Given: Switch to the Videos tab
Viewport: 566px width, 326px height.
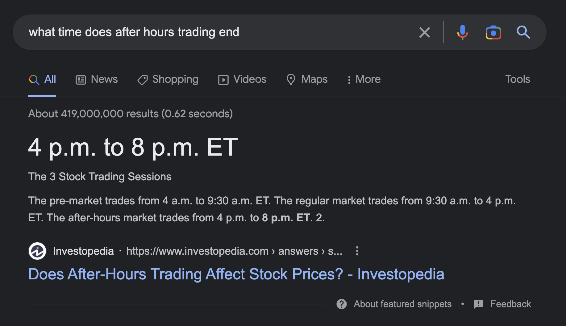Looking at the screenshot, I should [x=242, y=79].
